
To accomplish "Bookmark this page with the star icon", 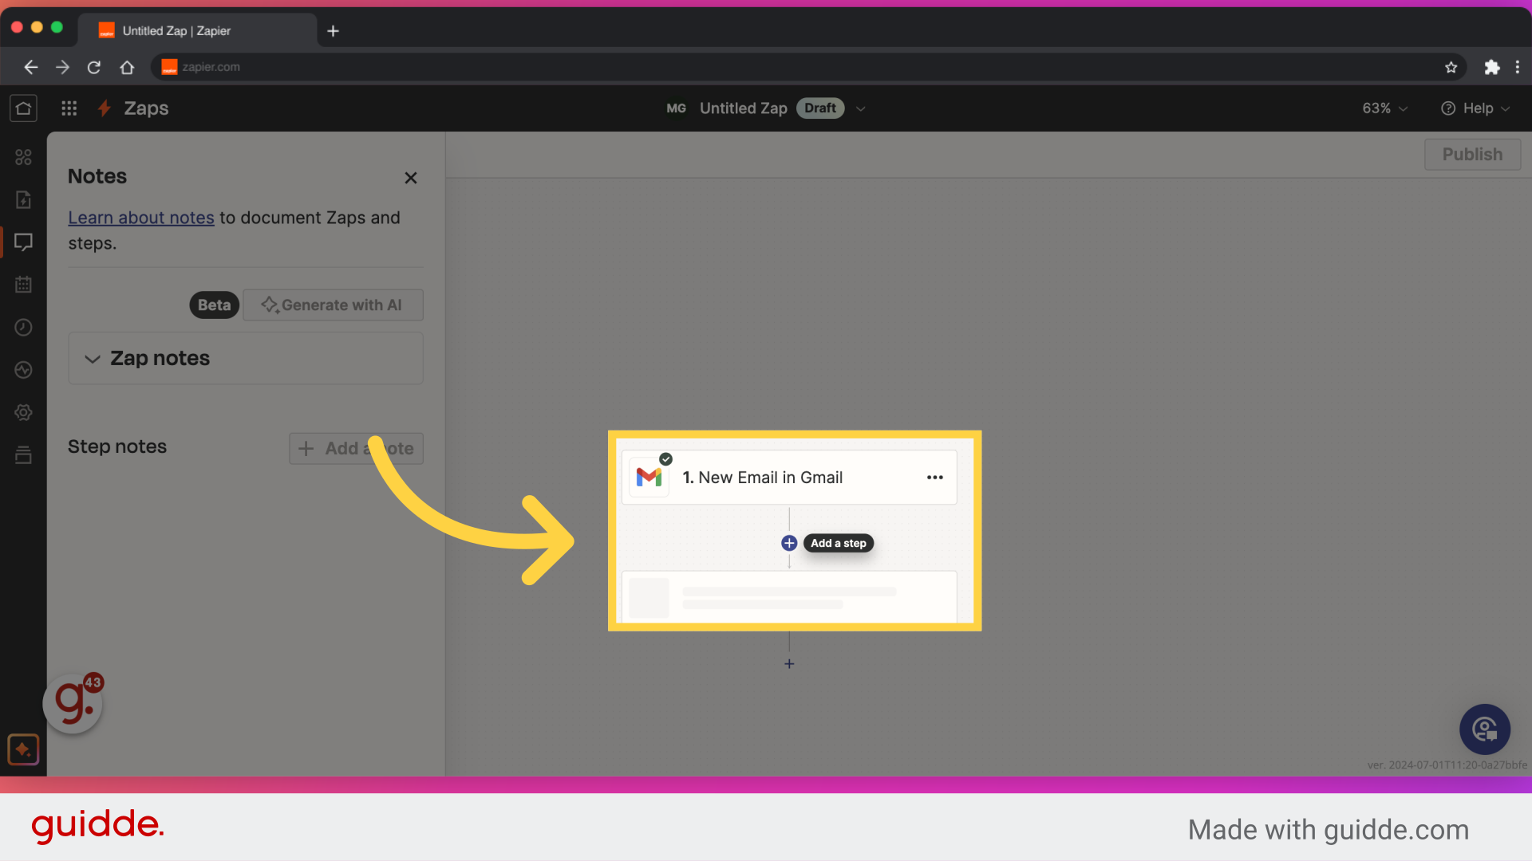I will click(1451, 67).
